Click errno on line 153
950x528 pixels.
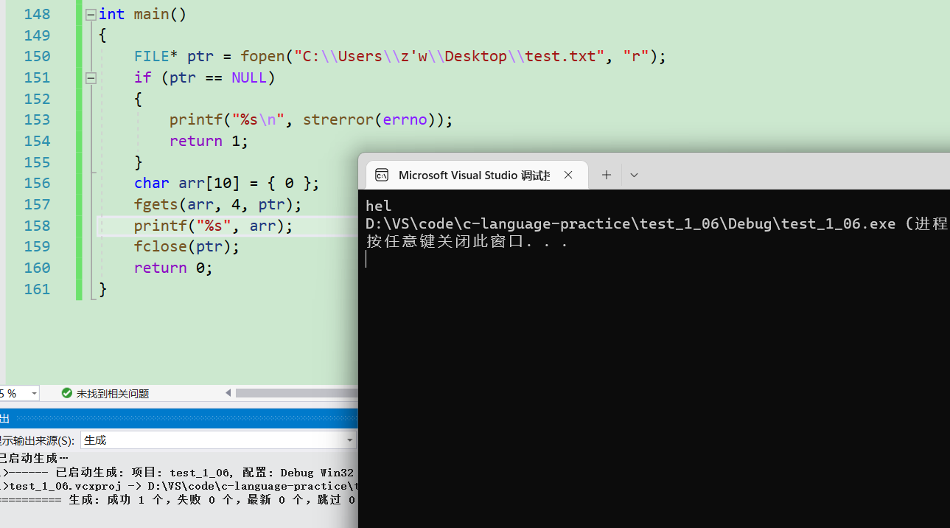(x=405, y=119)
